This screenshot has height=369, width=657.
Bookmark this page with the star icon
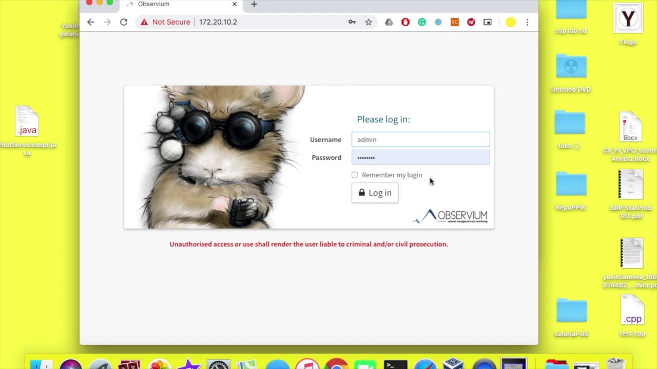coord(369,22)
